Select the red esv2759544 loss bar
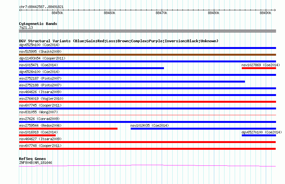285x184 pixels. pyautogui.click(x=68, y=129)
